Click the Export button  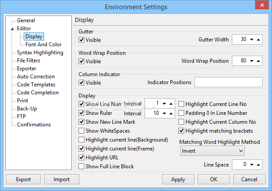point(24,179)
